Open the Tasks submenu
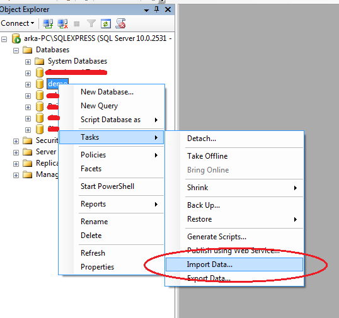 (112, 137)
